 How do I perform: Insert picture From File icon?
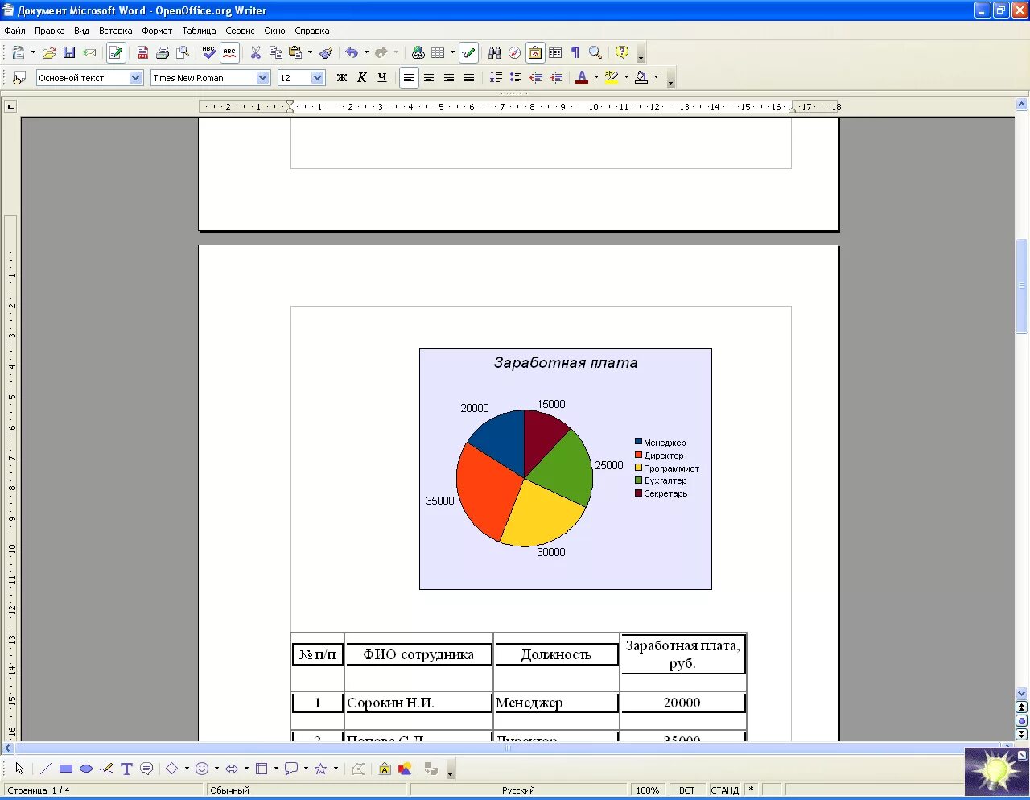(405, 769)
